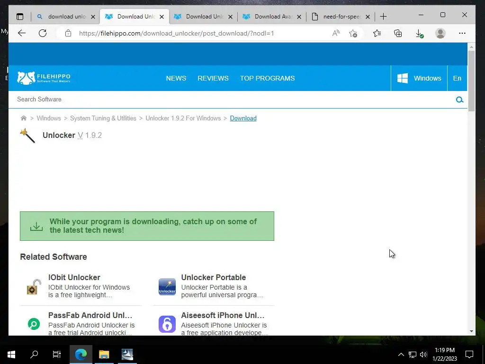Open the network tray icon
The image size is (485, 364).
(413, 355)
